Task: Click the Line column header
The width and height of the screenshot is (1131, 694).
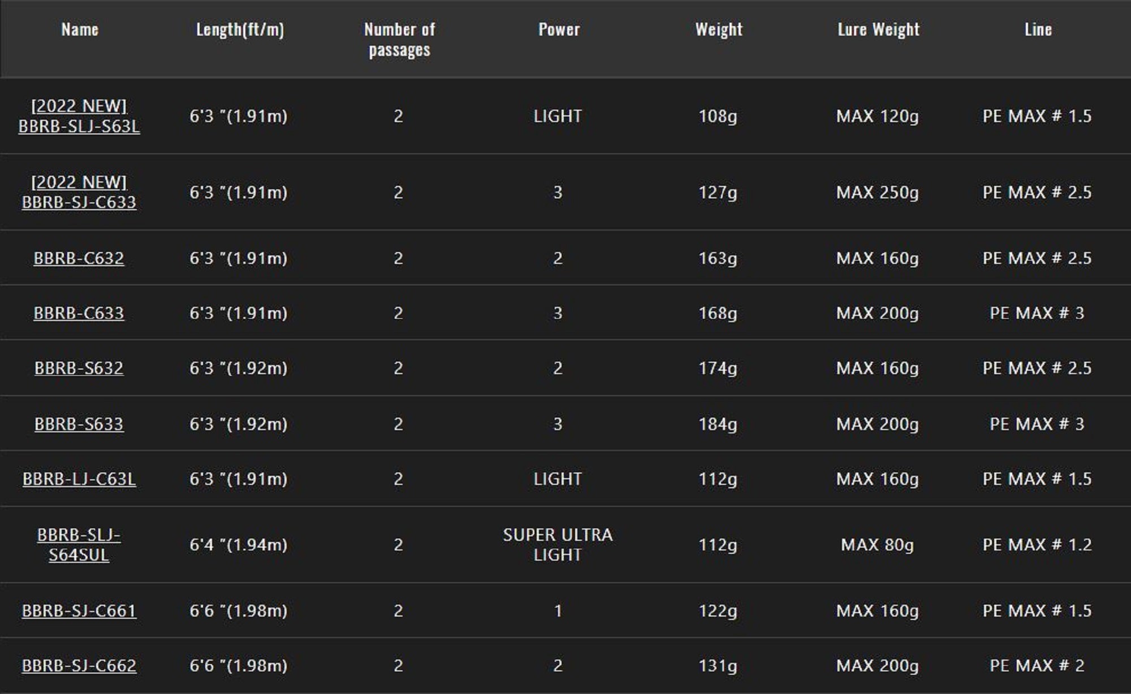Action: click(x=1038, y=29)
